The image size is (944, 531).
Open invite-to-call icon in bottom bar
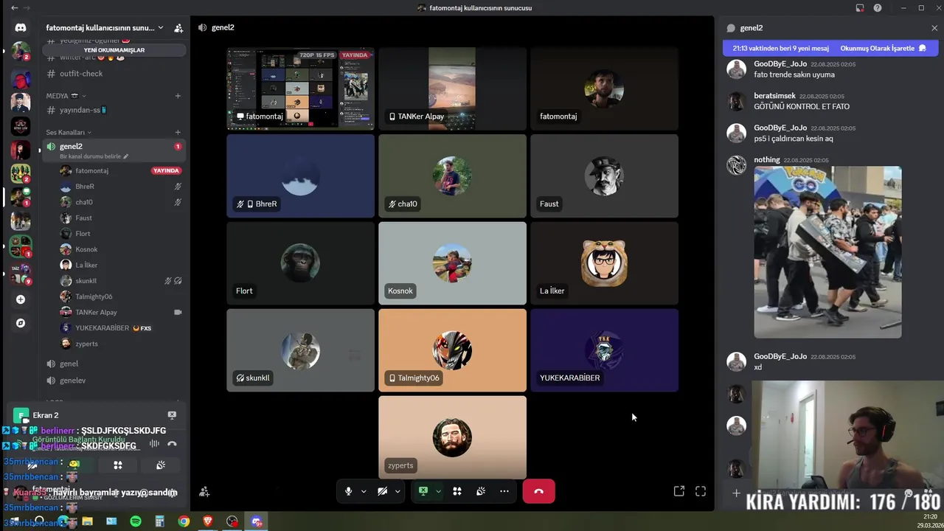point(204,491)
